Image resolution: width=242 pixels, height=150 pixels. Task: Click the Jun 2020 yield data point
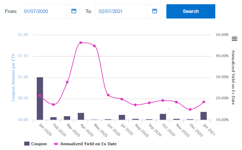tap(108, 95)
